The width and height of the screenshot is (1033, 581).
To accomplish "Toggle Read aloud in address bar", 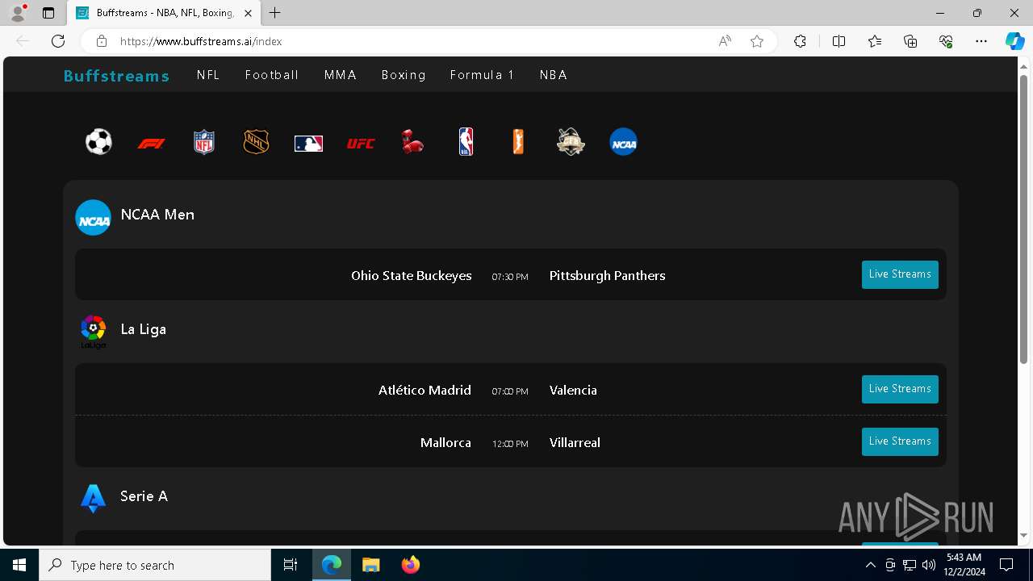I will tap(725, 41).
